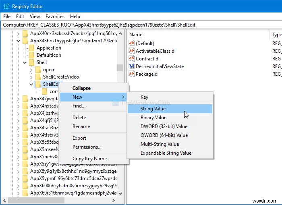
Task: Click the DefaultIcon folder icon
Action: [31, 55]
